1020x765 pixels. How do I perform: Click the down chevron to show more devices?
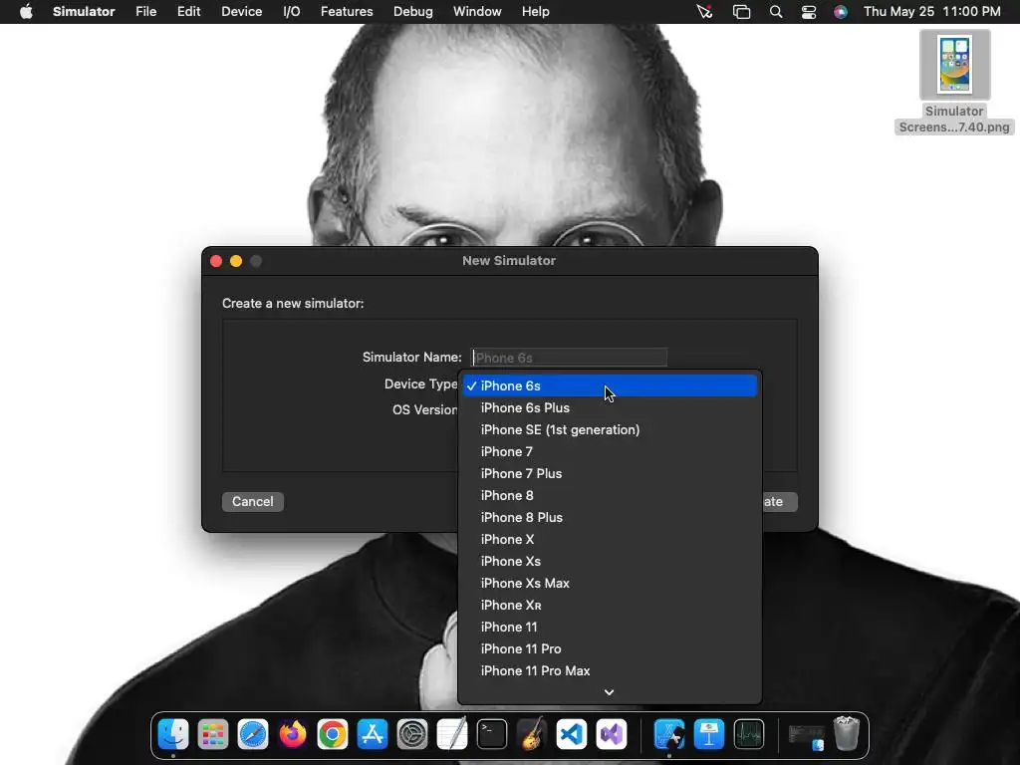pyautogui.click(x=609, y=692)
